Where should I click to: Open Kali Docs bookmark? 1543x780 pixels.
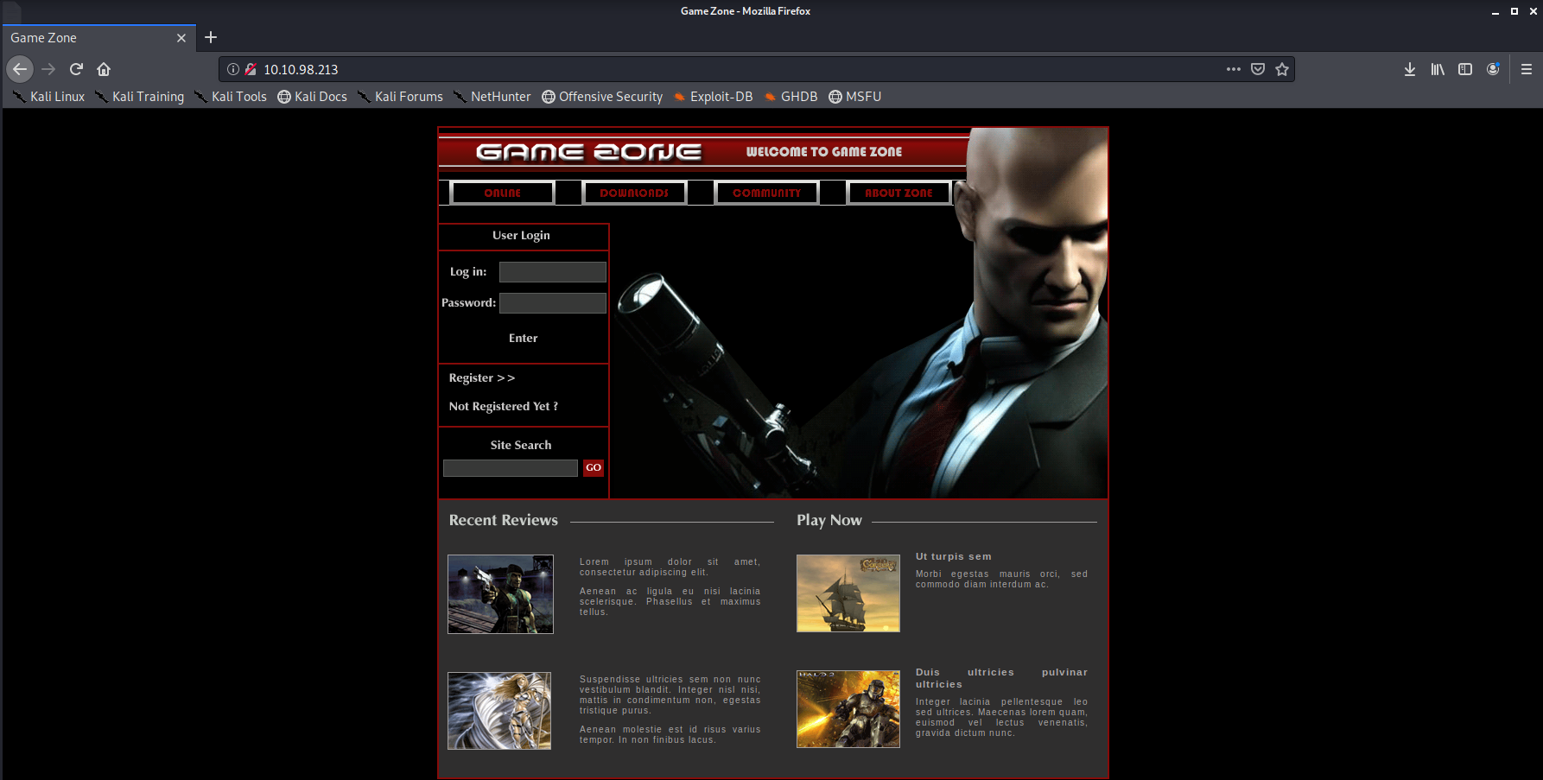[312, 97]
